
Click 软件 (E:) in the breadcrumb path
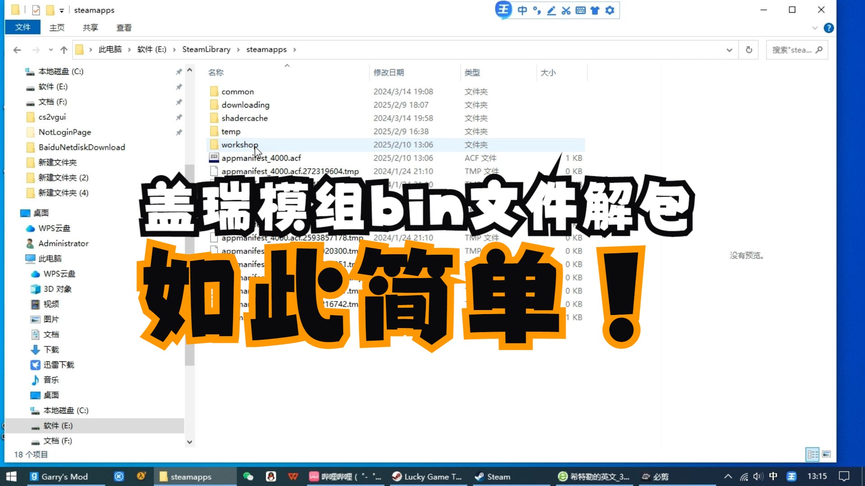click(152, 49)
